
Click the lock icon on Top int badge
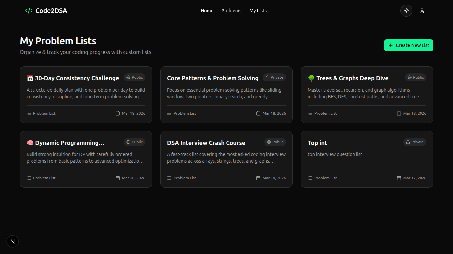coord(408,142)
